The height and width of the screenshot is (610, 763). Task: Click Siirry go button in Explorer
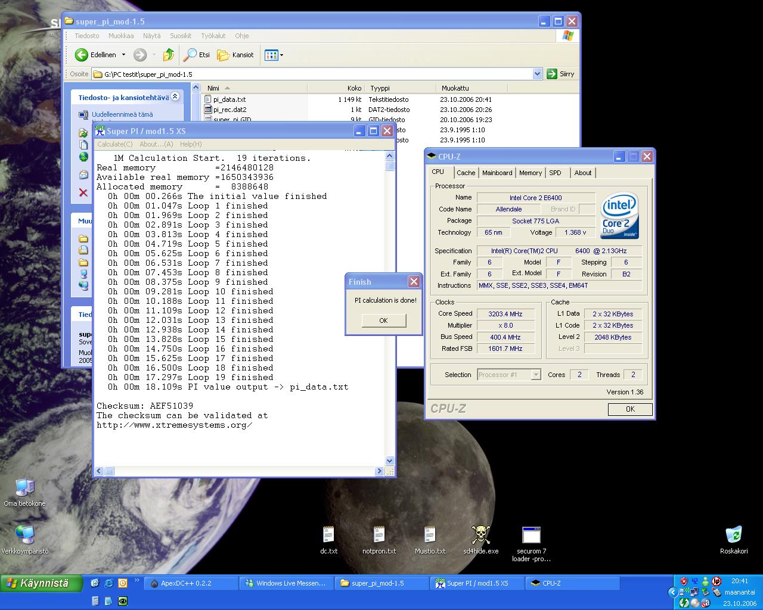click(x=560, y=74)
